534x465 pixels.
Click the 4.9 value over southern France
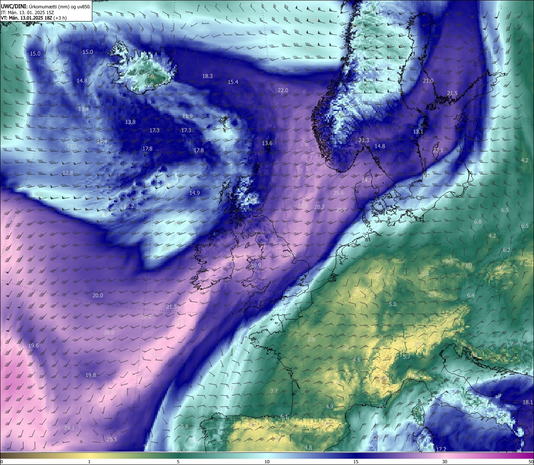(330, 406)
